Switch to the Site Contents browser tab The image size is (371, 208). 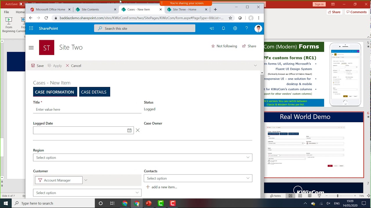[96, 10]
